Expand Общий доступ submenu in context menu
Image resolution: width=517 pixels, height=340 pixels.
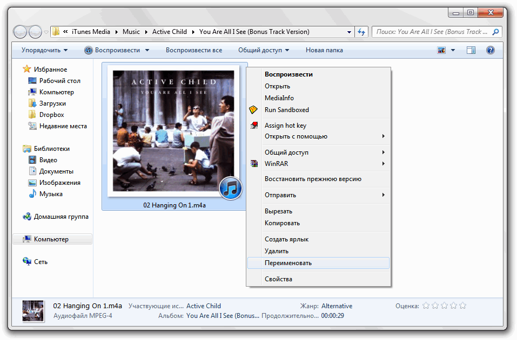coord(319,152)
